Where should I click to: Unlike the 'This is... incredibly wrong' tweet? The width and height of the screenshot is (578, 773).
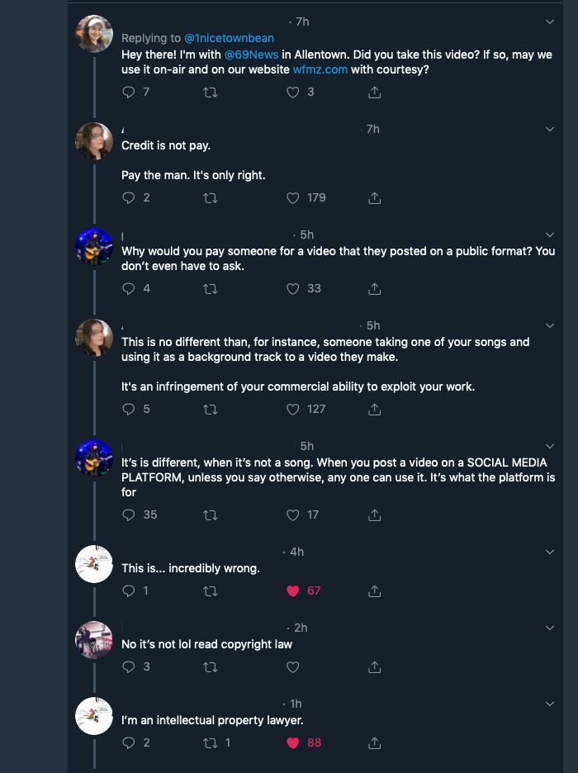[292, 591]
